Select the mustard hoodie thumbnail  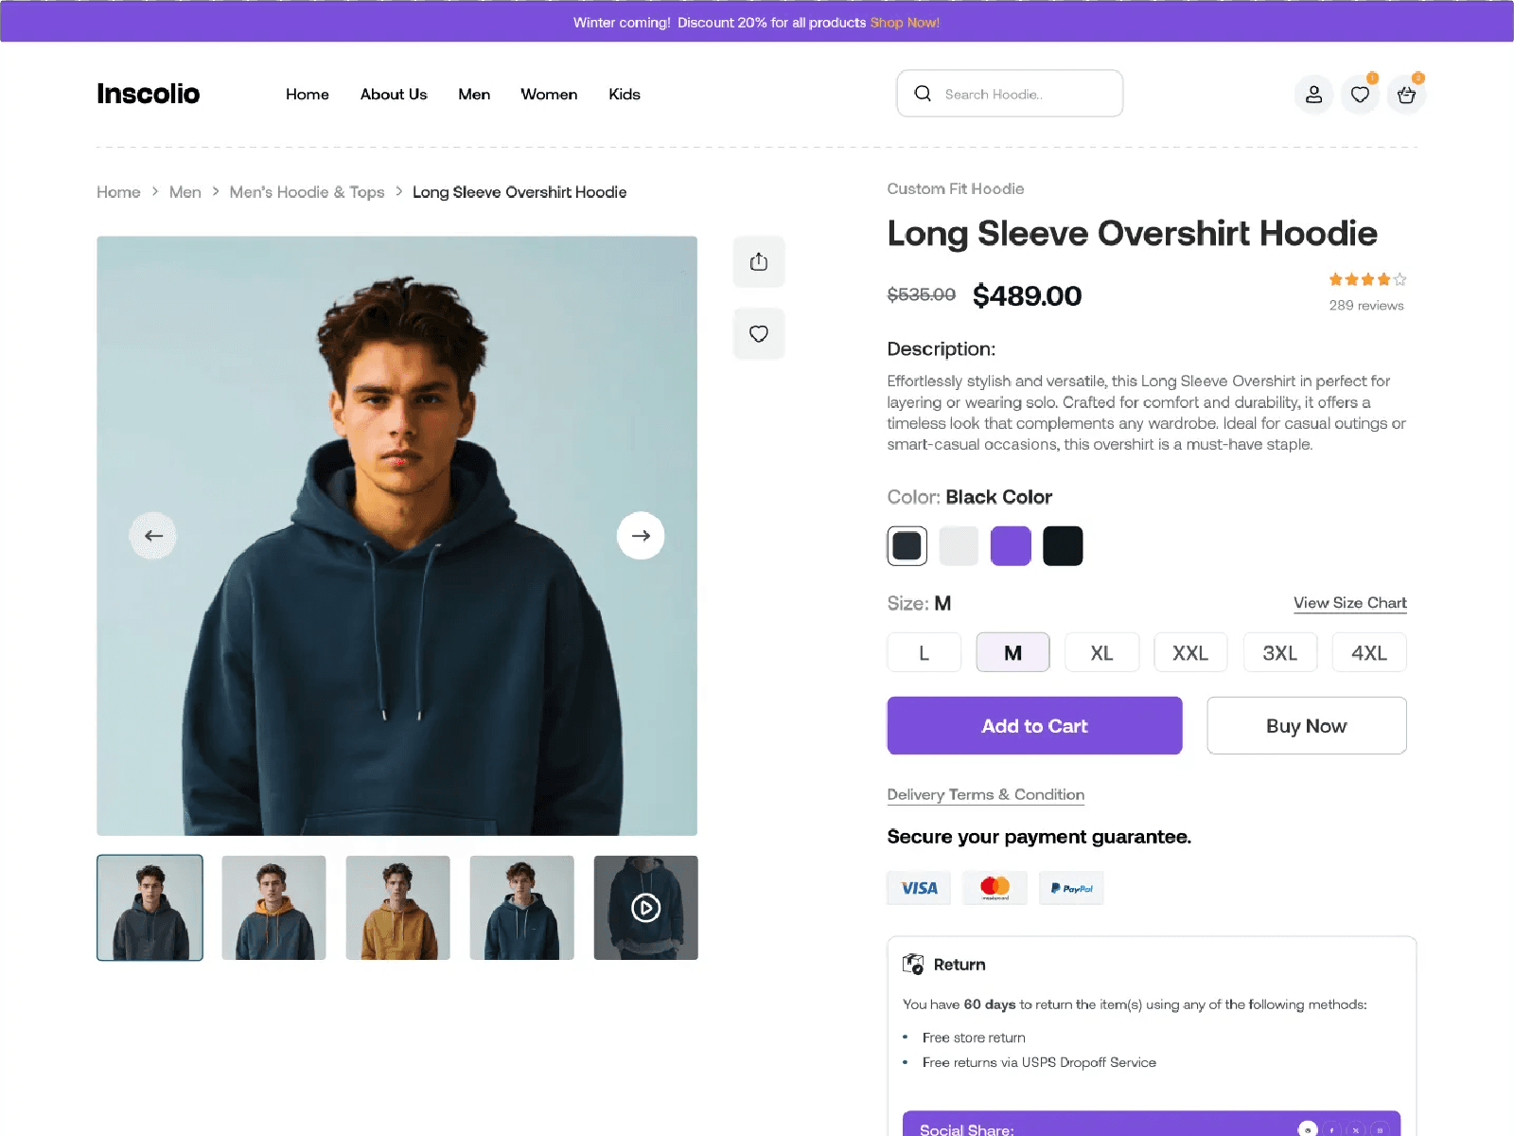(397, 908)
